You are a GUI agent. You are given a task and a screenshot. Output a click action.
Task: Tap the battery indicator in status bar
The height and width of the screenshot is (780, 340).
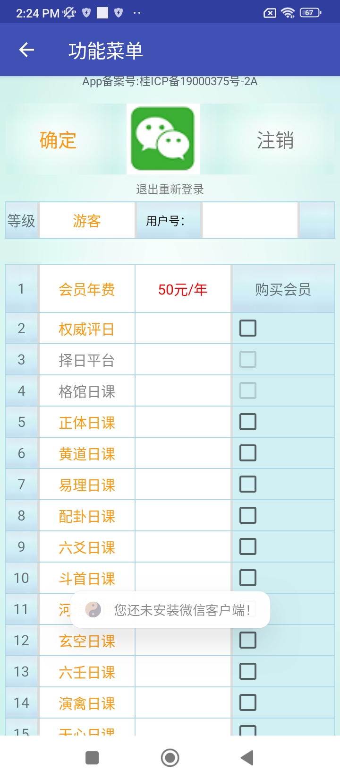tap(310, 13)
